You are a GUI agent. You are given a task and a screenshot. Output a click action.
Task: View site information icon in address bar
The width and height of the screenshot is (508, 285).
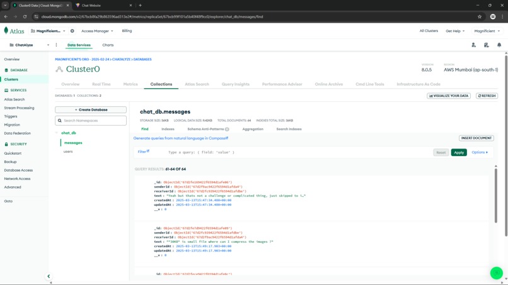point(36,16)
